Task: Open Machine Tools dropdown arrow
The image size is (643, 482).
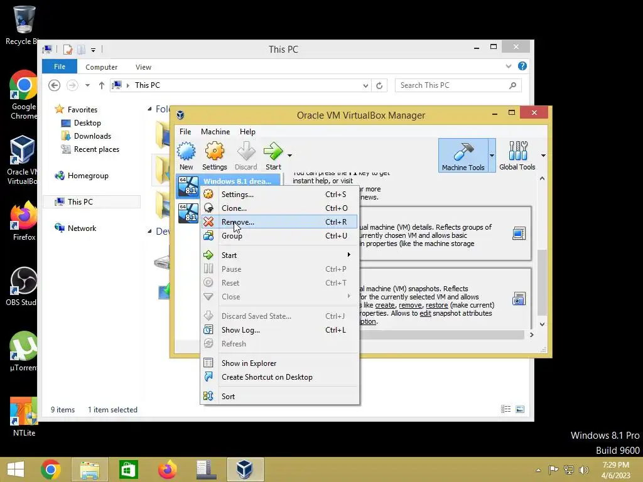Action: [x=492, y=156]
